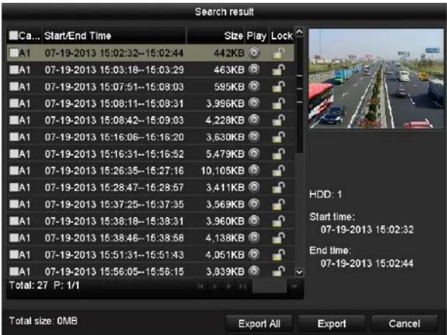
Task: Play the 10,105KB recording
Action: pyautogui.click(x=253, y=171)
